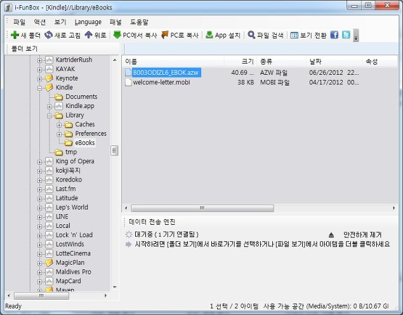Open the Facebook icon in the toolbar
Image resolution: width=403 pixels, height=315 pixels.
(334, 35)
